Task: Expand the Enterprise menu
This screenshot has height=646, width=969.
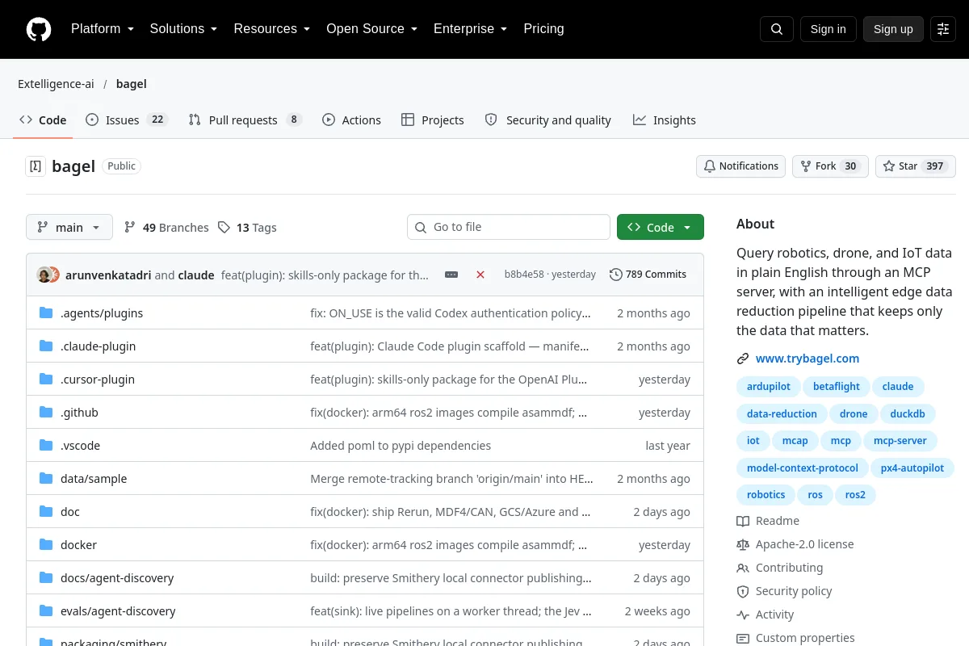Action: pyautogui.click(x=470, y=29)
